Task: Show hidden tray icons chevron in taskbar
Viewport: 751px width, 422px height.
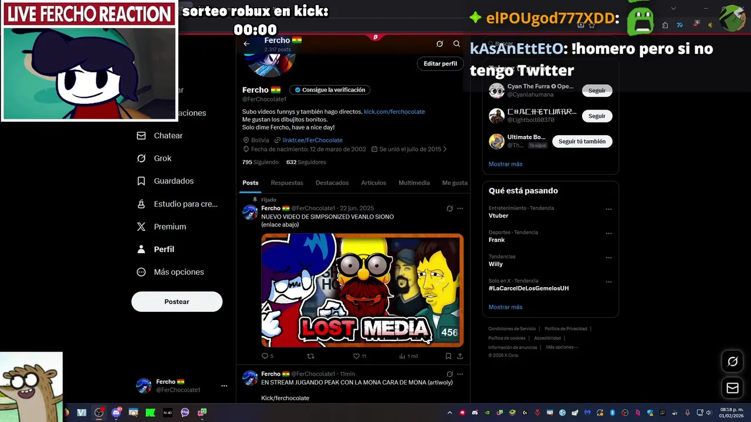Action: tap(450, 413)
